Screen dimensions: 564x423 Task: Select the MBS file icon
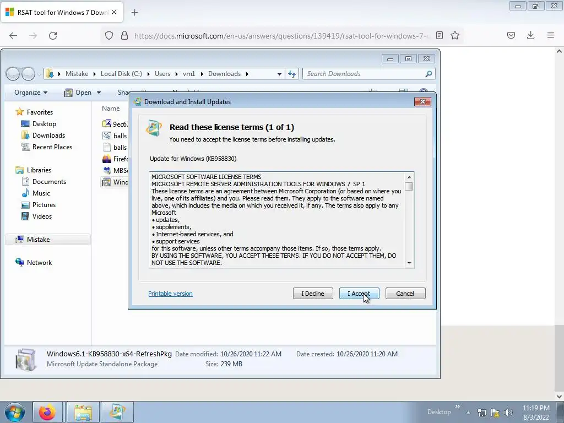107,170
